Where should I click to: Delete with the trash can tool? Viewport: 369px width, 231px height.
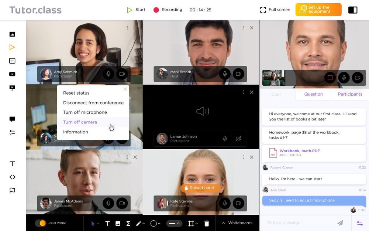207,223
